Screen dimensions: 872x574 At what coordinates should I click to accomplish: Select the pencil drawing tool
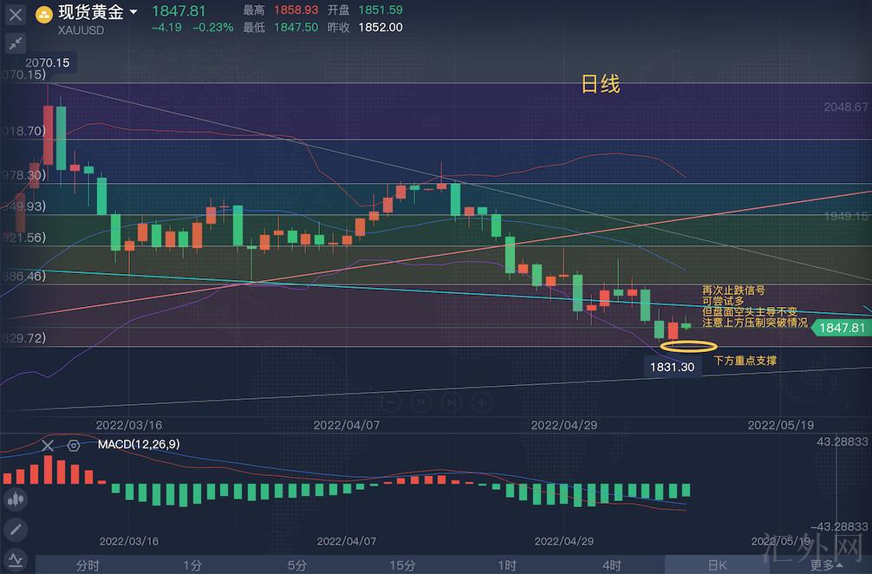pos(16,529)
